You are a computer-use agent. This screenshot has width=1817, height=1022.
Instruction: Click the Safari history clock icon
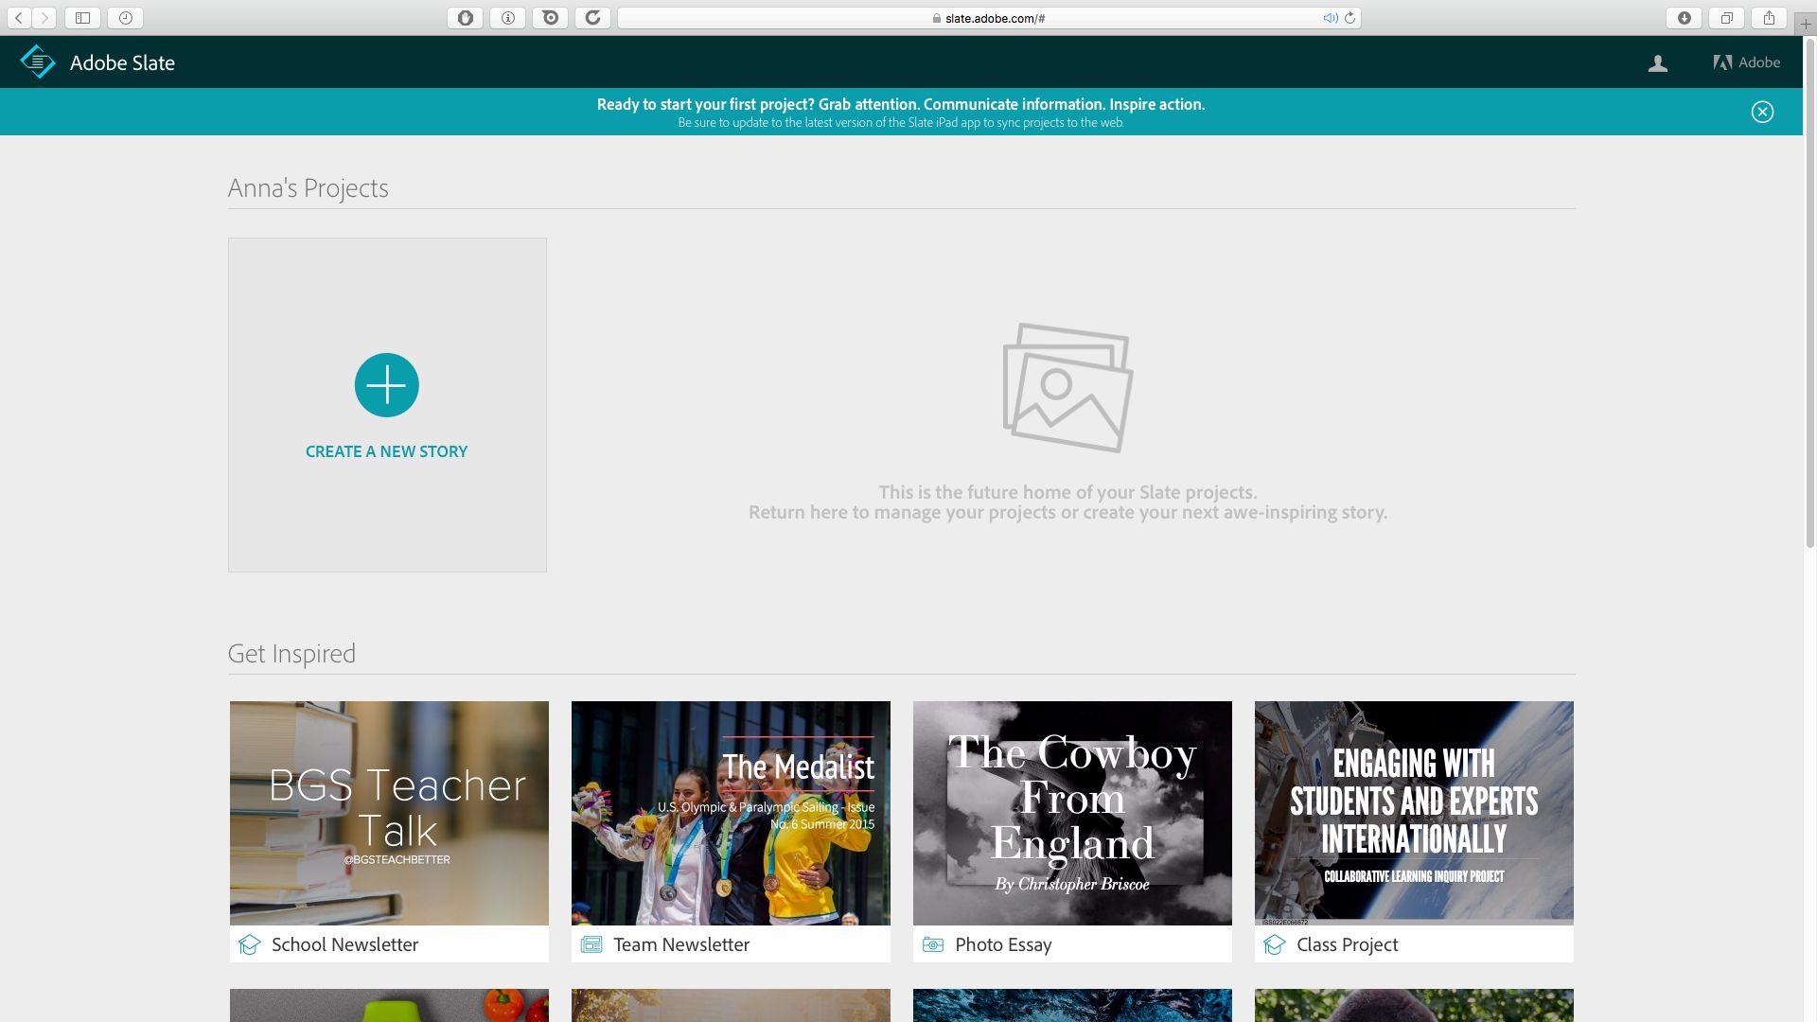click(125, 17)
